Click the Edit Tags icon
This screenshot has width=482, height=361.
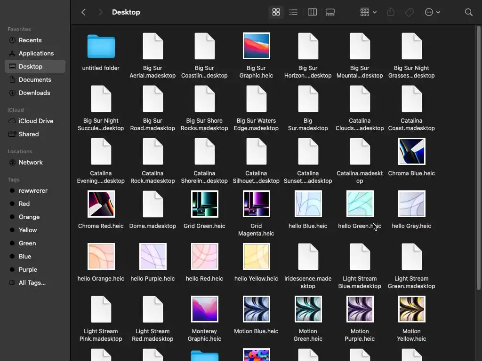pyautogui.click(x=409, y=12)
